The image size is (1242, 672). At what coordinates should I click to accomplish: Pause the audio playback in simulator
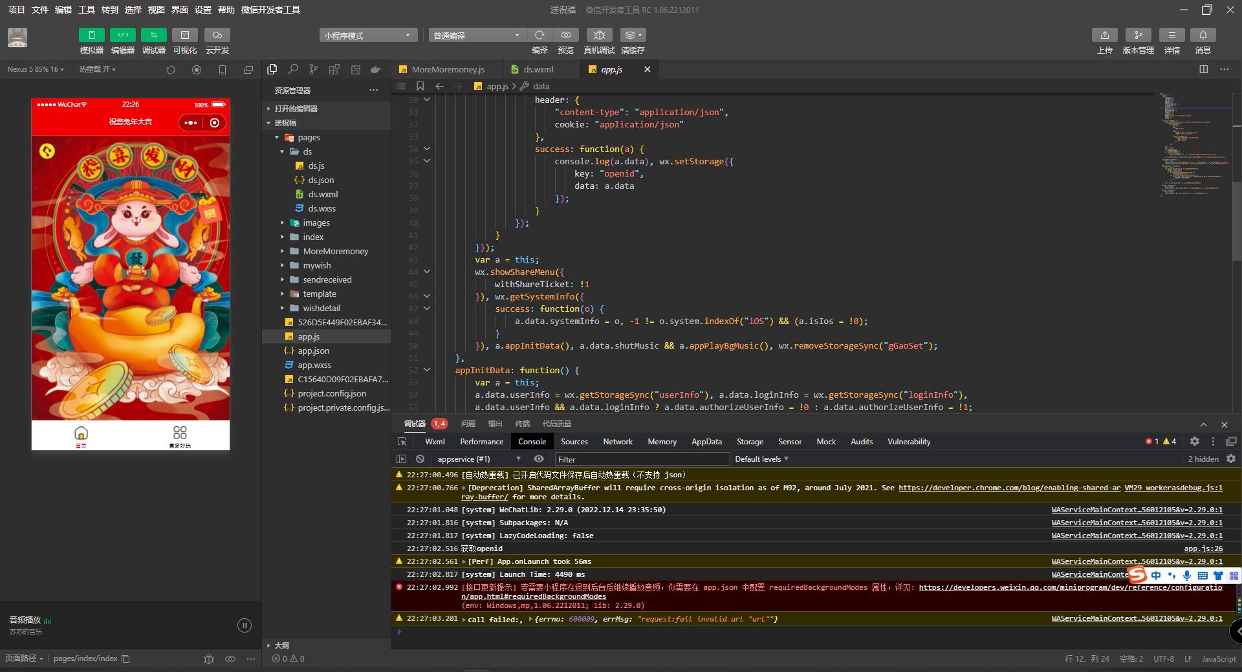pyautogui.click(x=244, y=625)
